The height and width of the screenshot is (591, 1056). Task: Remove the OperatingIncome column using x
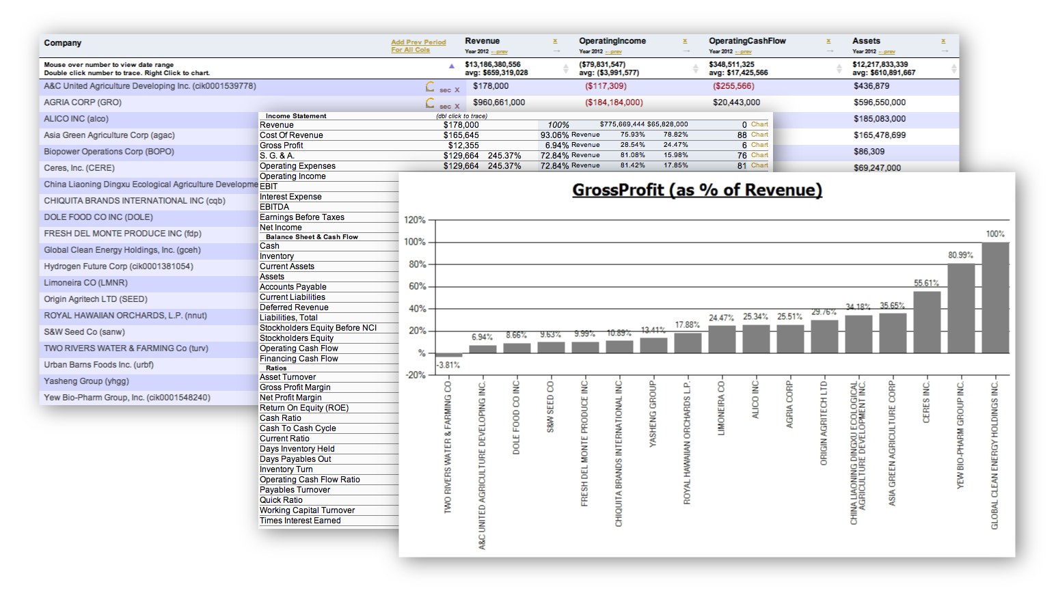[x=685, y=41]
